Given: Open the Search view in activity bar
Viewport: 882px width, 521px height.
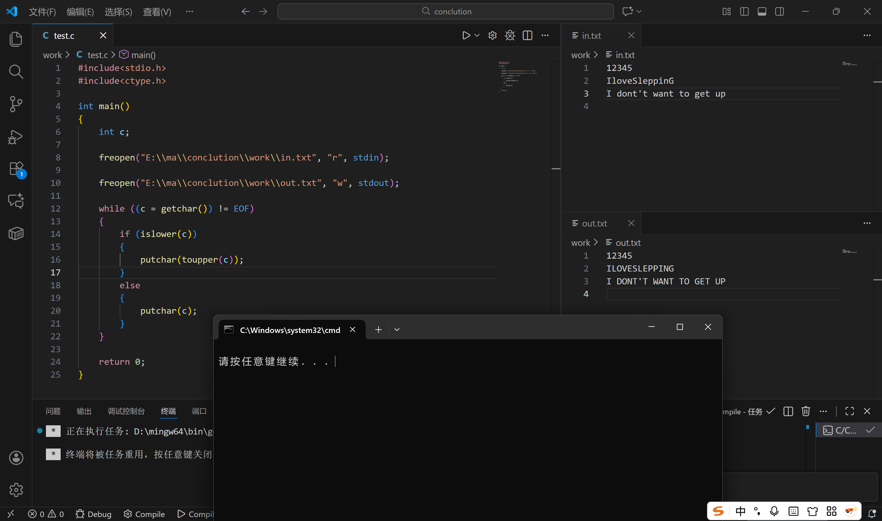Looking at the screenshot, I should coord(16,72).
